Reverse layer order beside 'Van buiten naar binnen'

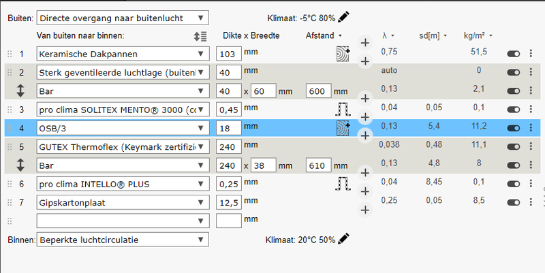(200, 35)
